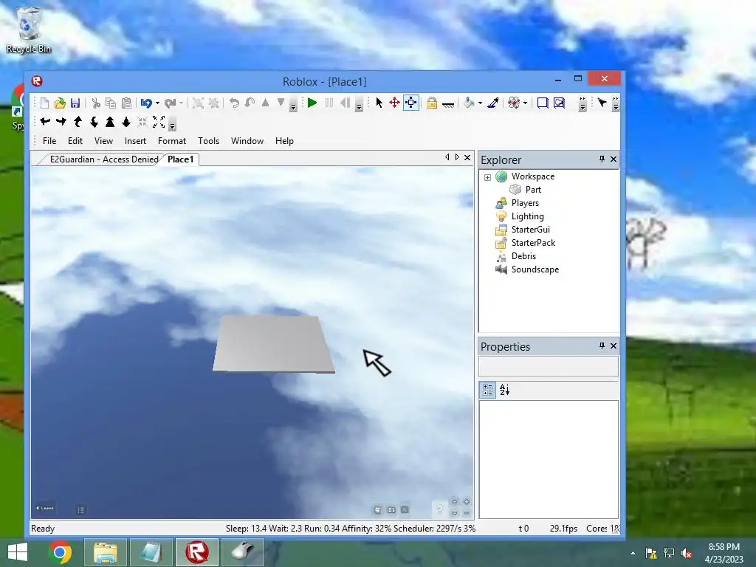Screen dimensions: 756x567
Task: Open the Redo history dropdown arrow
Action: coord(182,103)
